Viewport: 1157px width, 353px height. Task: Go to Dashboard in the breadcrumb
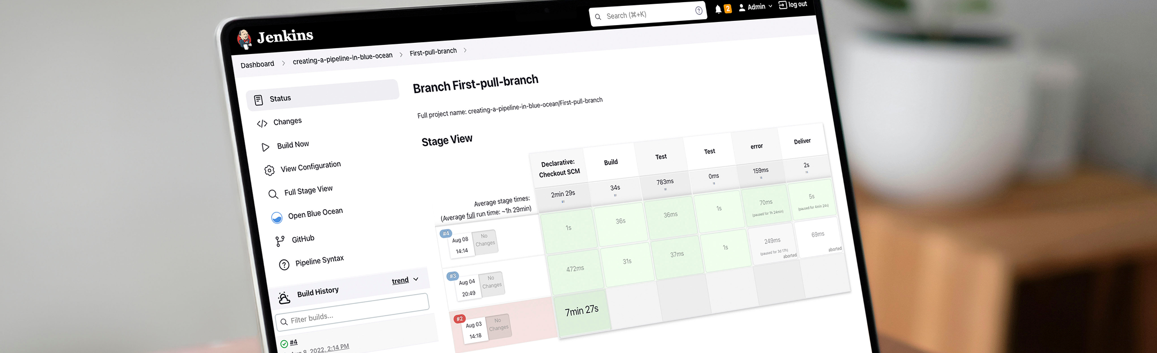click(257, 65)
